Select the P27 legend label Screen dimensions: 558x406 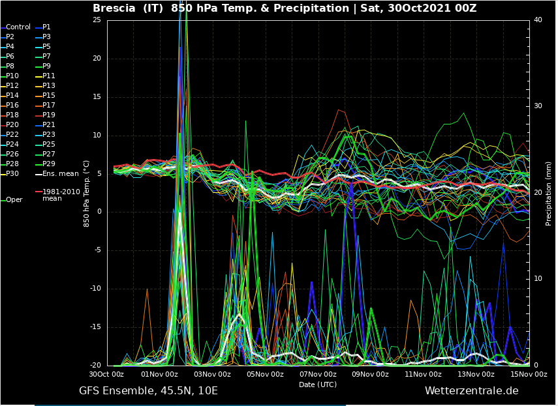pos(49,154)
